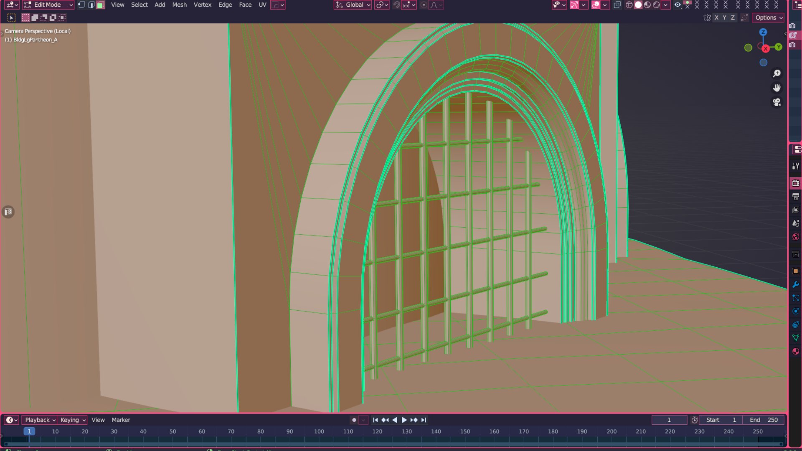Click the play animation button
The width and height of the screenshot is (802, 451).
coord(404,420)
